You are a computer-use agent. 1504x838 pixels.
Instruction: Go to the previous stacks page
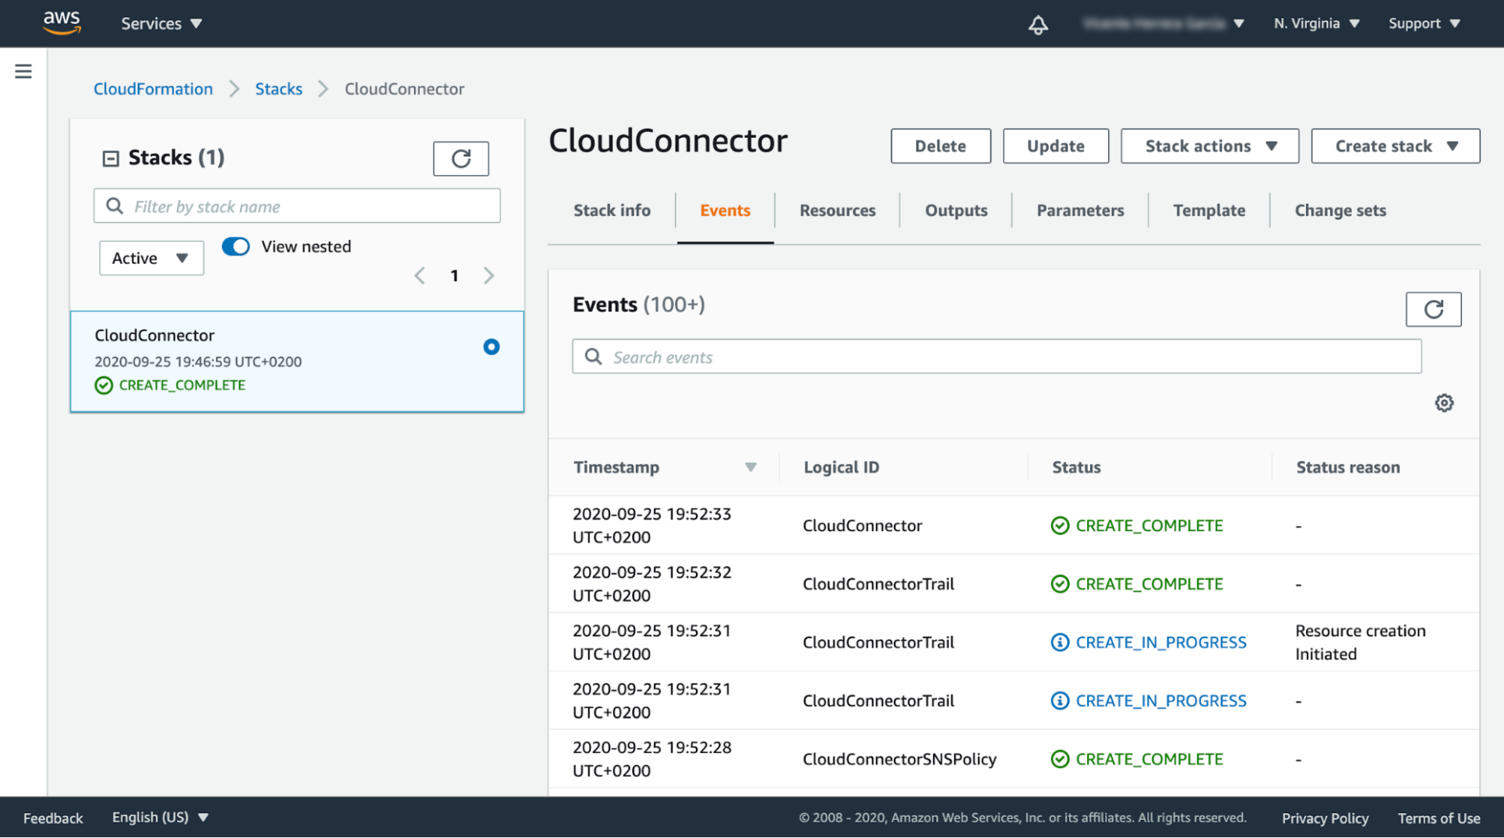(419, 275)
